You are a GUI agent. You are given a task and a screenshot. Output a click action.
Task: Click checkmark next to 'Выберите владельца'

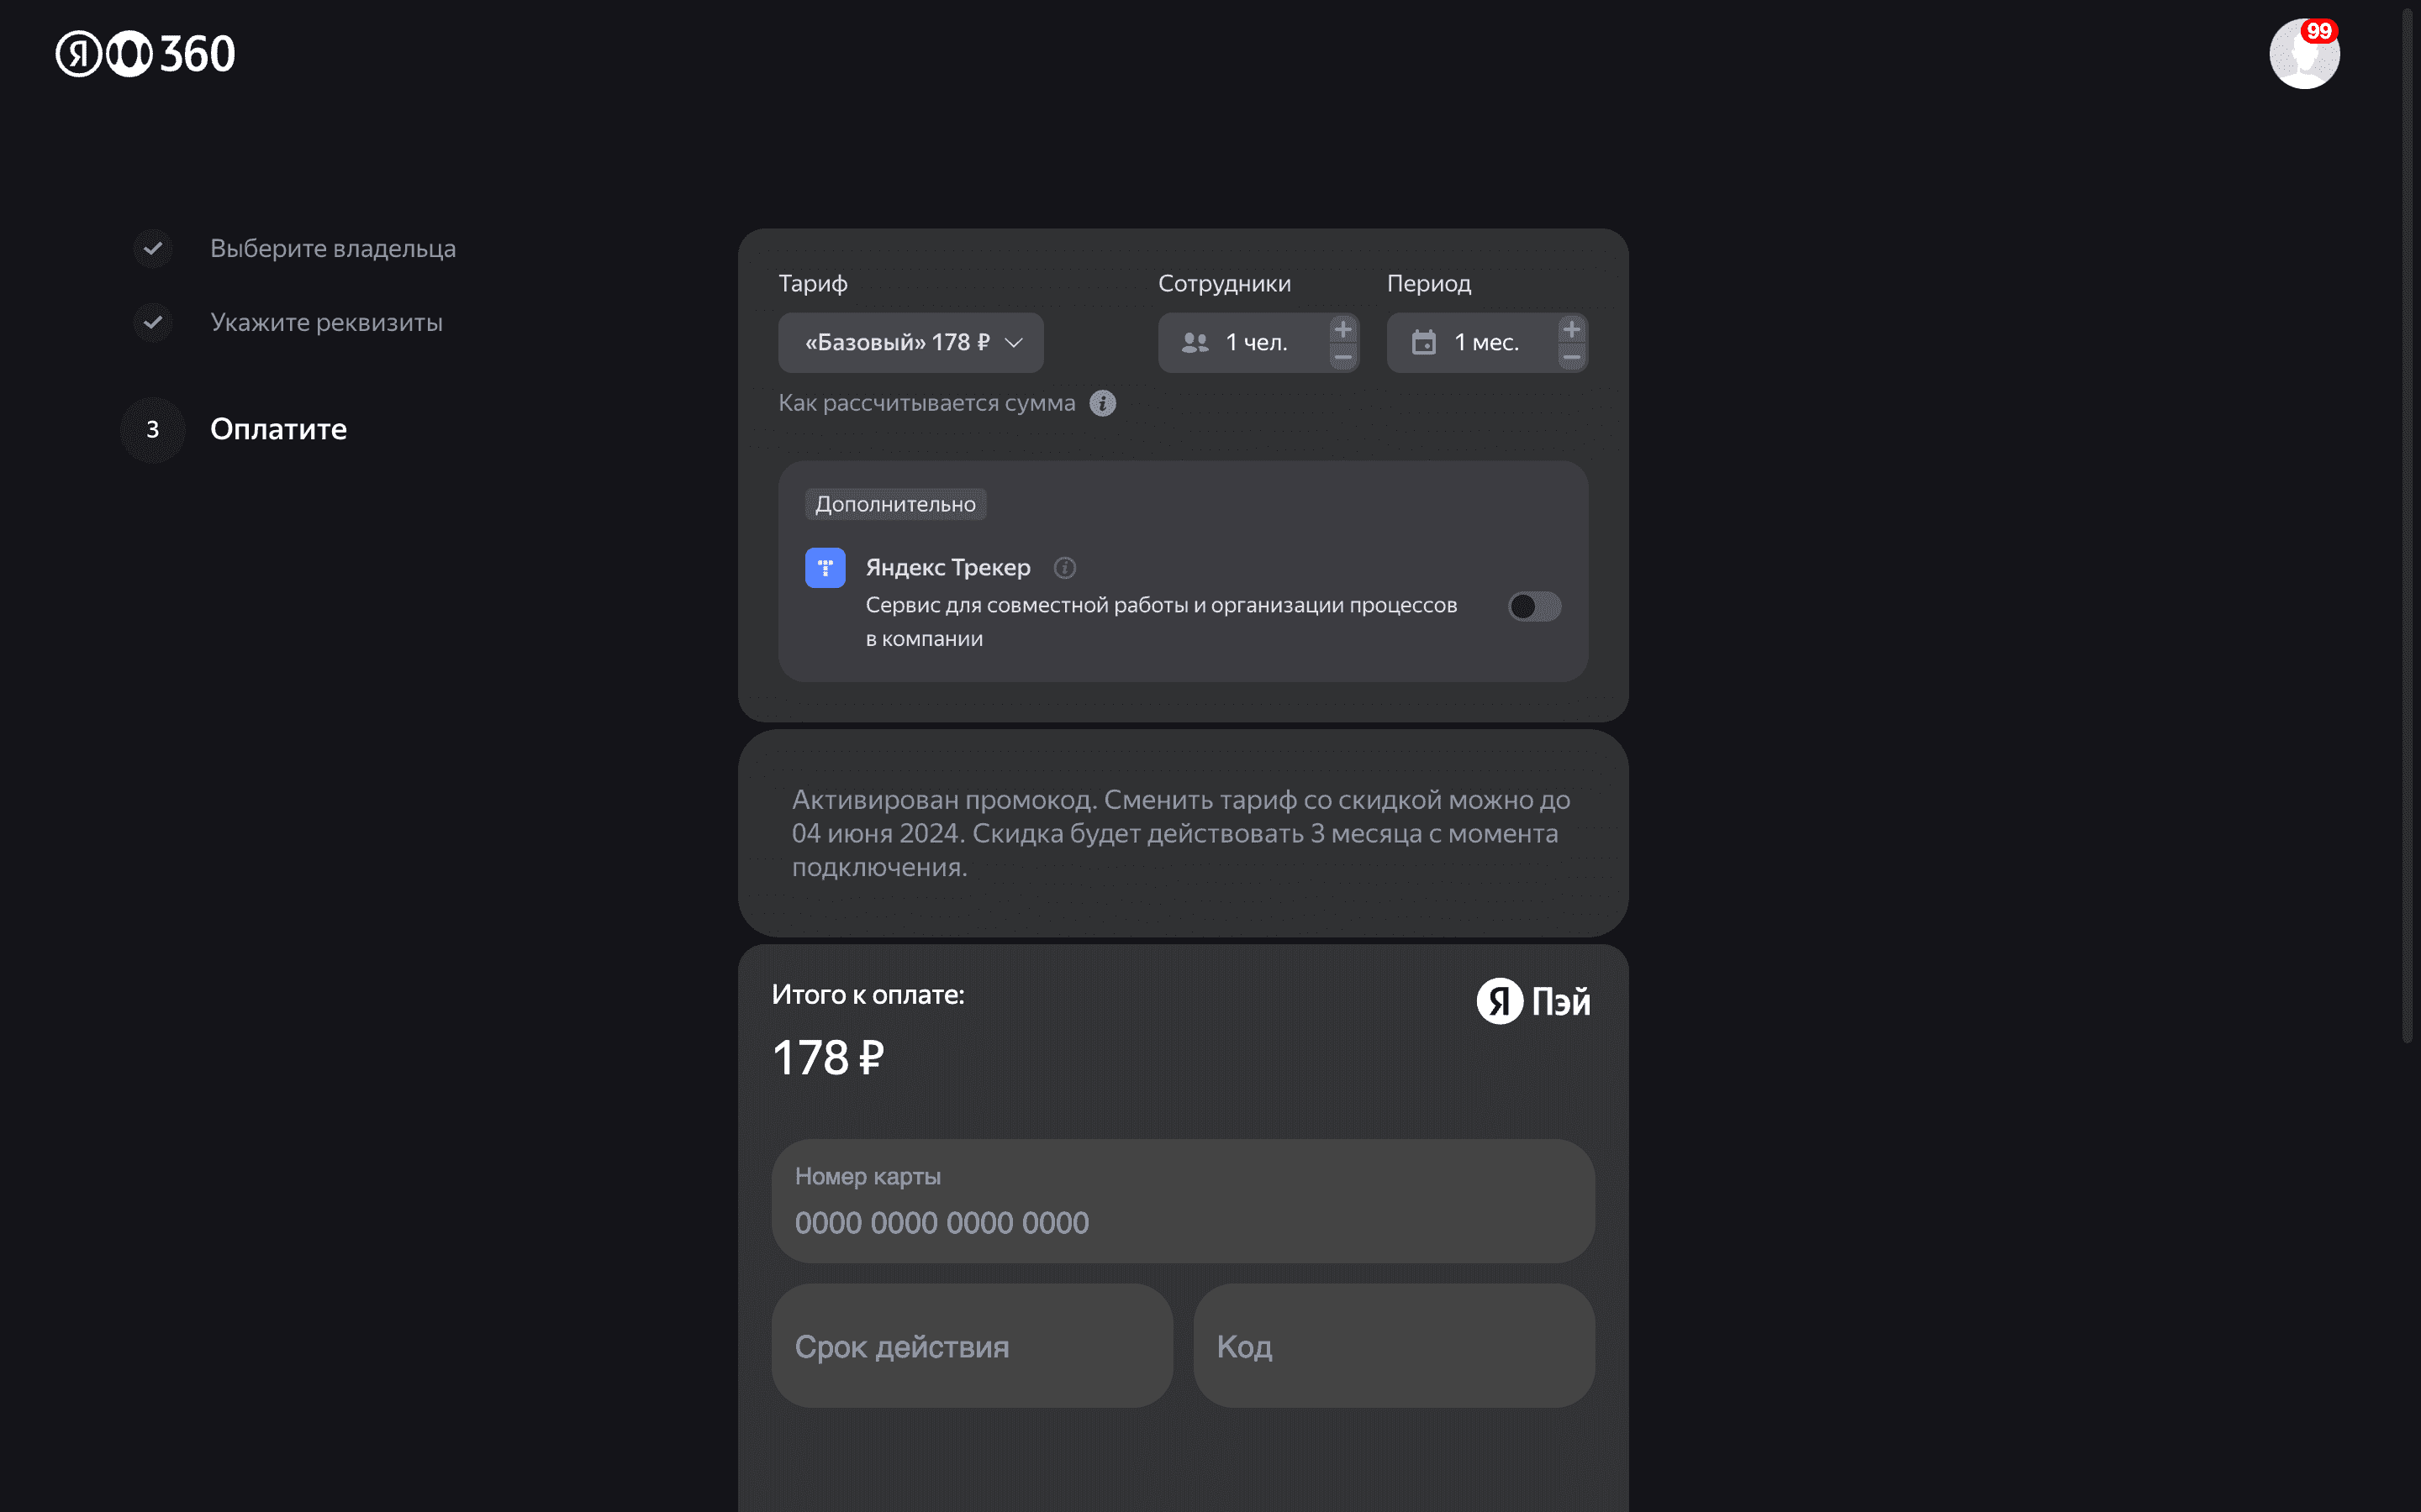(153, 248)
